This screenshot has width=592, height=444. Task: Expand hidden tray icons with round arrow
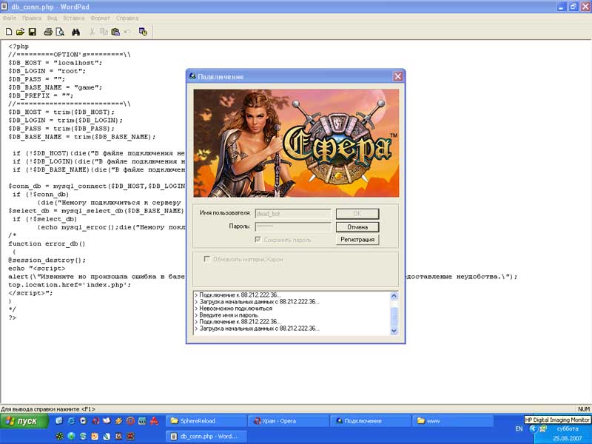pyautogui.click(x=533, y=429)
